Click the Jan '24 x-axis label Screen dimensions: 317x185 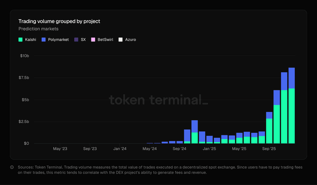[120, 148]
